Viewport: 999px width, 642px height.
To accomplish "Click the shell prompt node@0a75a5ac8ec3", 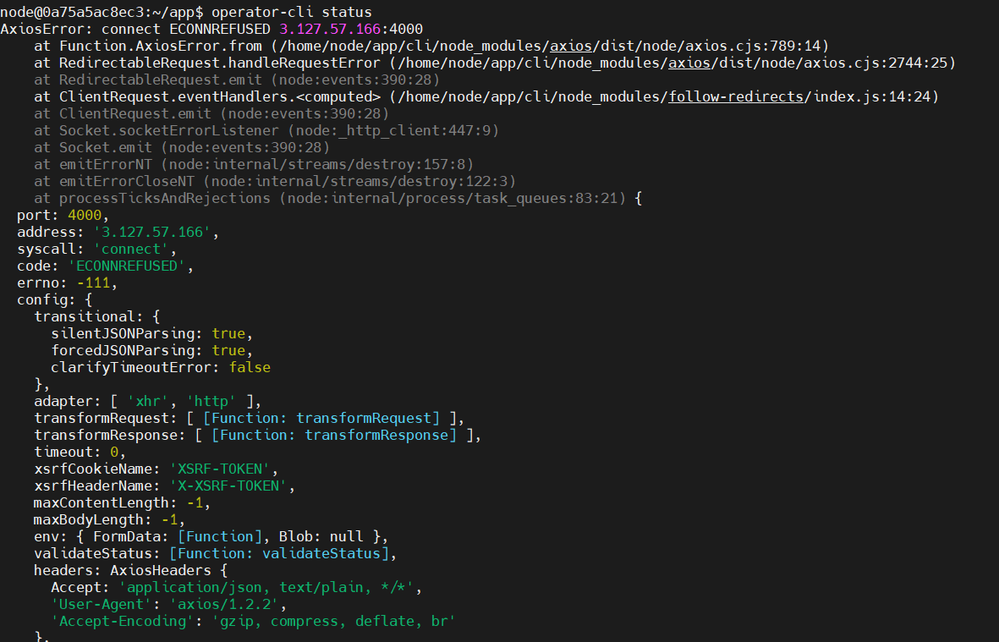I will [x=76, y=11].
